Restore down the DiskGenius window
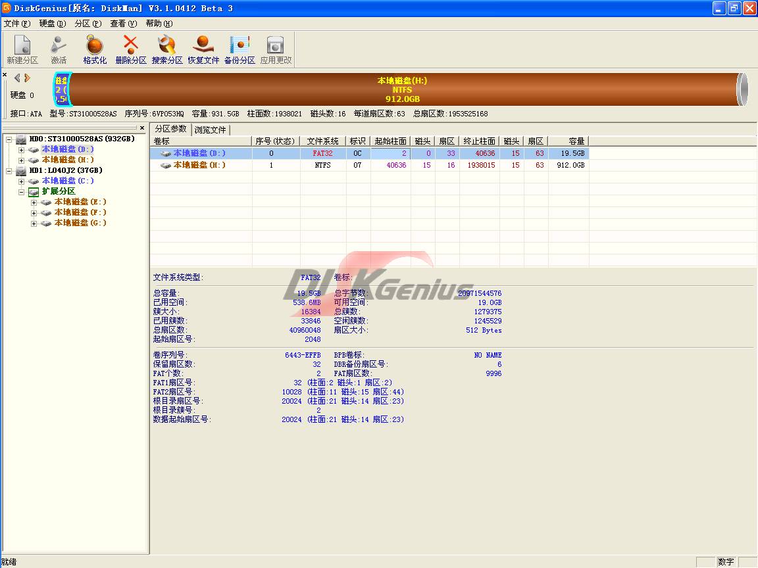The width and height of the screenshot is (758, 568). [734, 8]
